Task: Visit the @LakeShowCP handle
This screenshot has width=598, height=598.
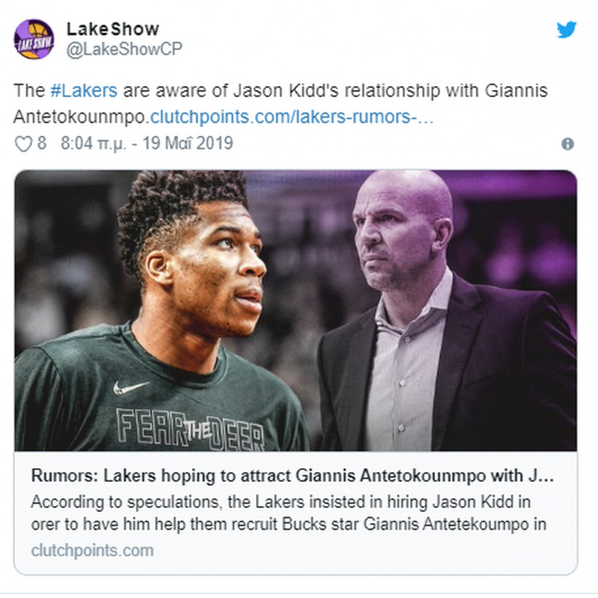Action: [x=124, y=49]
